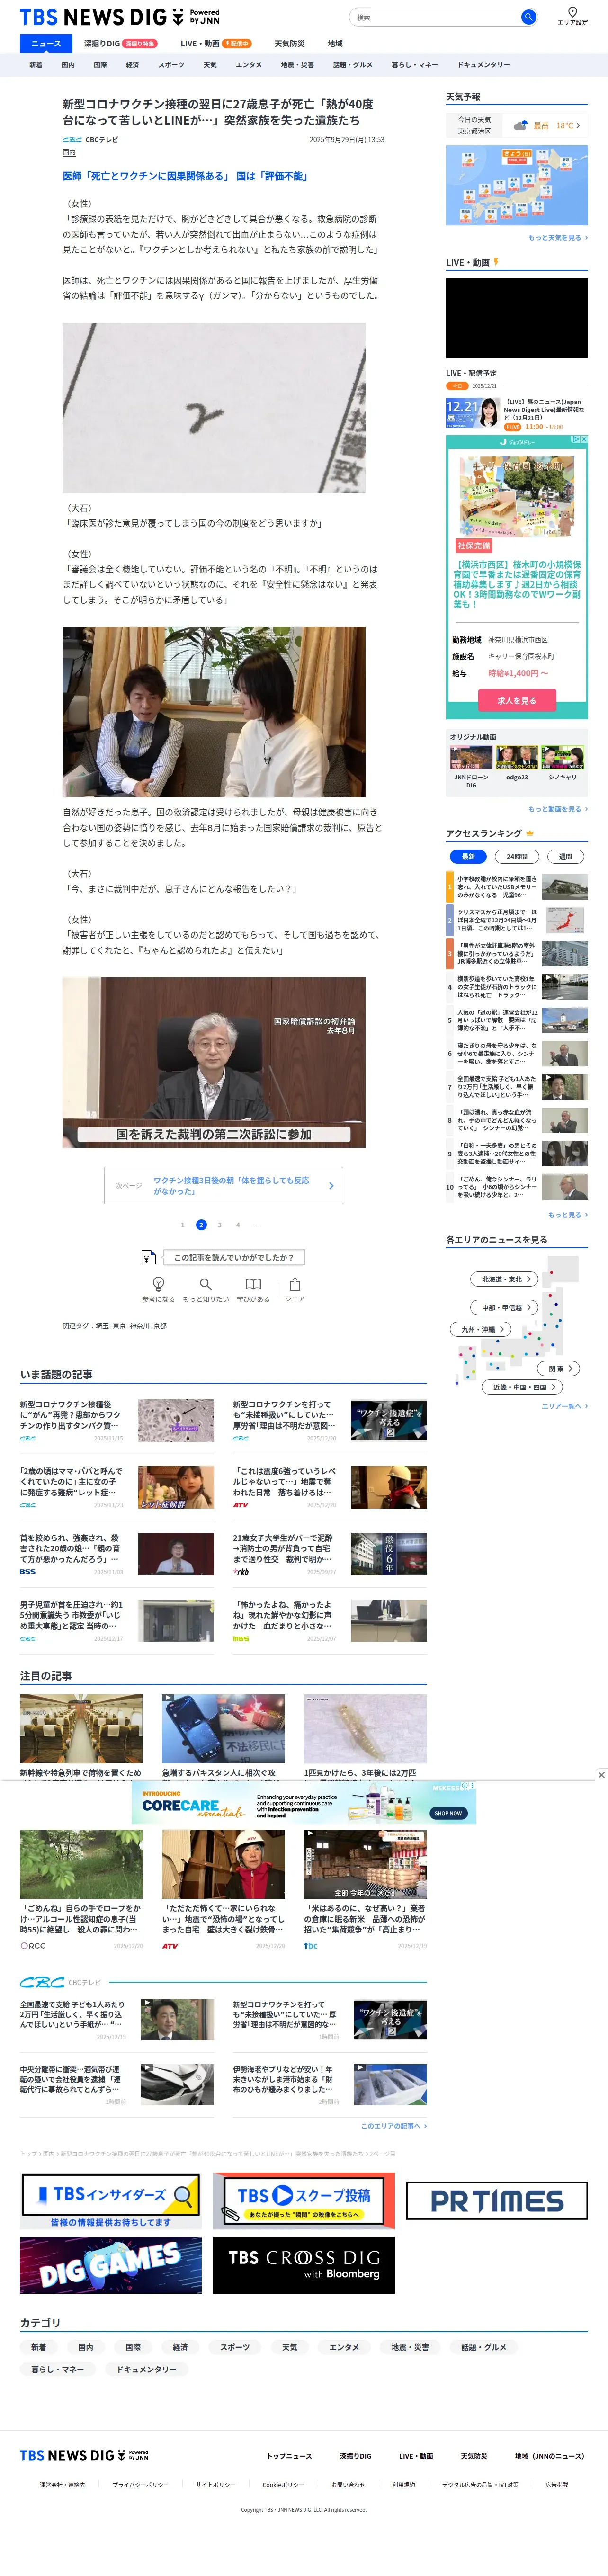Open LIVE 昼のニュース Japan News Digest item
The image size is (608, 2576).
(x=517, y=413)
